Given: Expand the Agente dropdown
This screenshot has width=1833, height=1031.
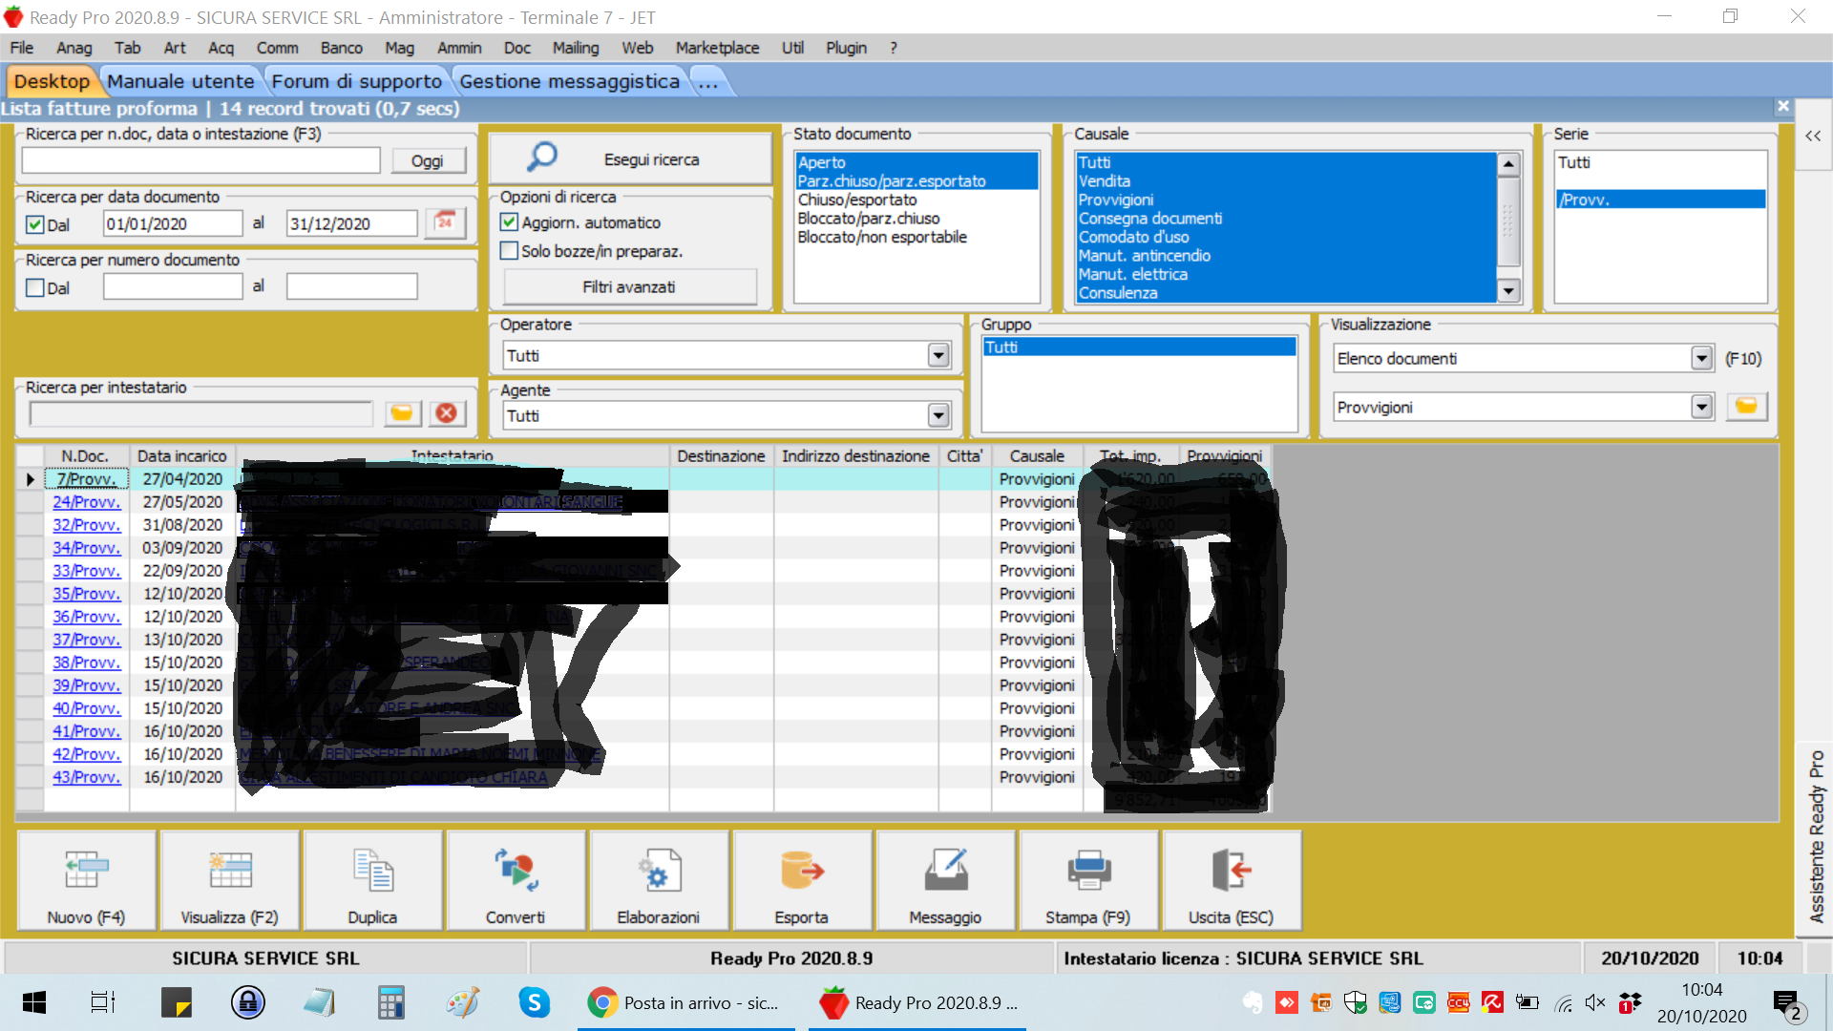Looking at the screenshot, I should click(x=938, y=415).
